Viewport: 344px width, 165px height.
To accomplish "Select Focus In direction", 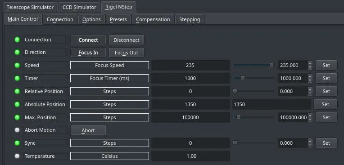I will coord(88,53).
